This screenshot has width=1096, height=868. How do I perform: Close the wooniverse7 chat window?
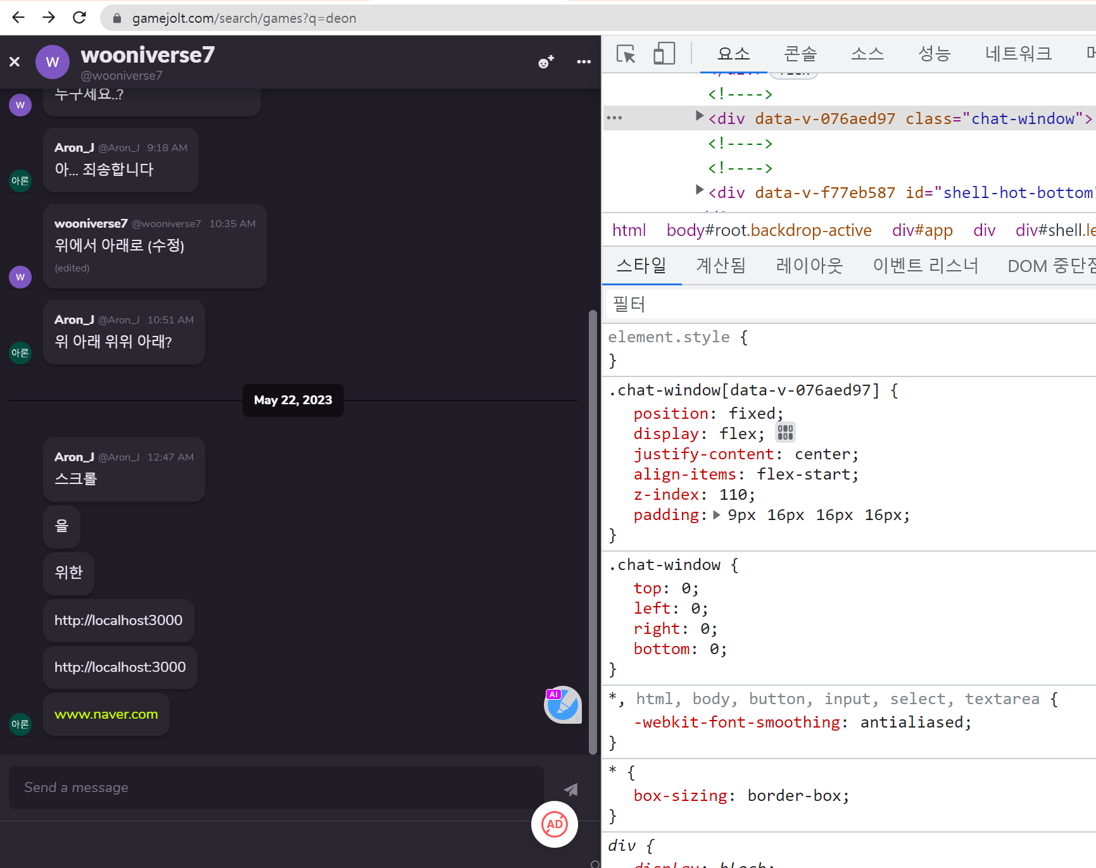(15, 61)
